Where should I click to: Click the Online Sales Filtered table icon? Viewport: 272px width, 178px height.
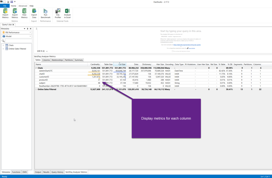coord(7,49)
